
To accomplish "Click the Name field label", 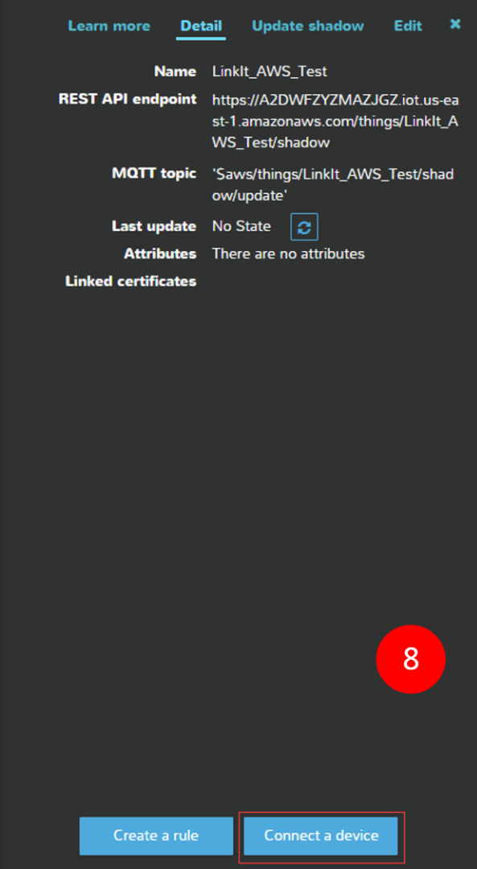I will pos(175,72).
